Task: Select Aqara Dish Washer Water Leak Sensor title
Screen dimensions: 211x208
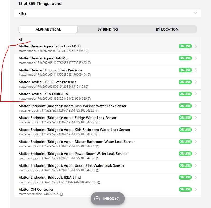Action: pyautogui.click(x=72, y=106)
